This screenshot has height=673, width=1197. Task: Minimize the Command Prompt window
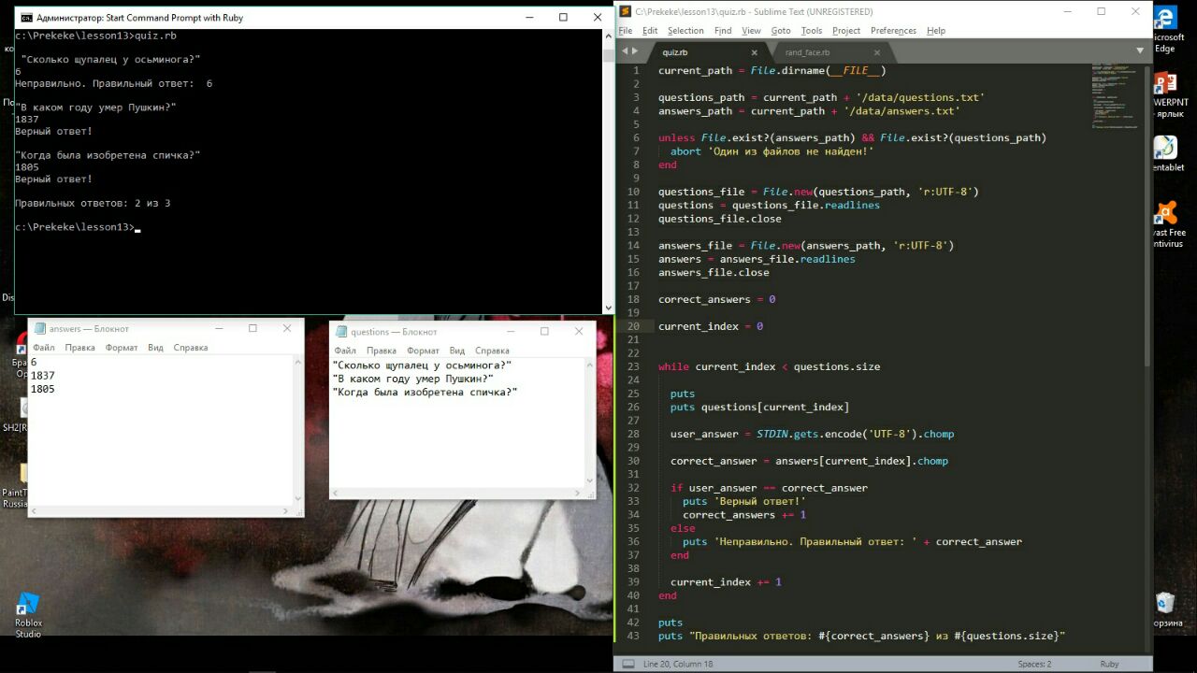528,17
